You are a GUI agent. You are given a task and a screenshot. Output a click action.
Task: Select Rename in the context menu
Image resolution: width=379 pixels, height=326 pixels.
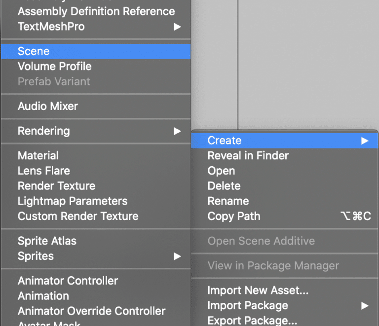(284, 201)
